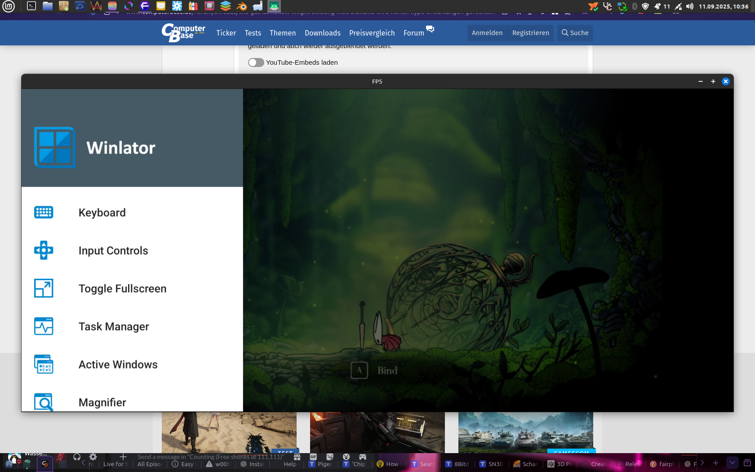Open the Forum navigation link
The image size is (755, 472).
(414, 33)
